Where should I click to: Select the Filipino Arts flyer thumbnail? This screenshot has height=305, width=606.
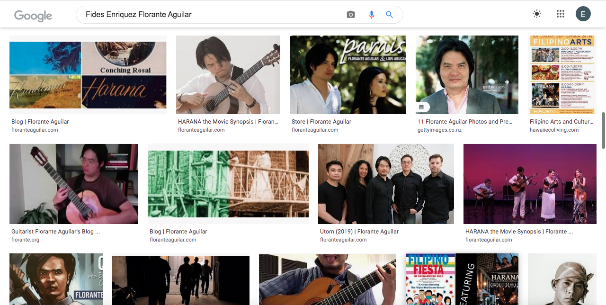[x=562, y=75]
